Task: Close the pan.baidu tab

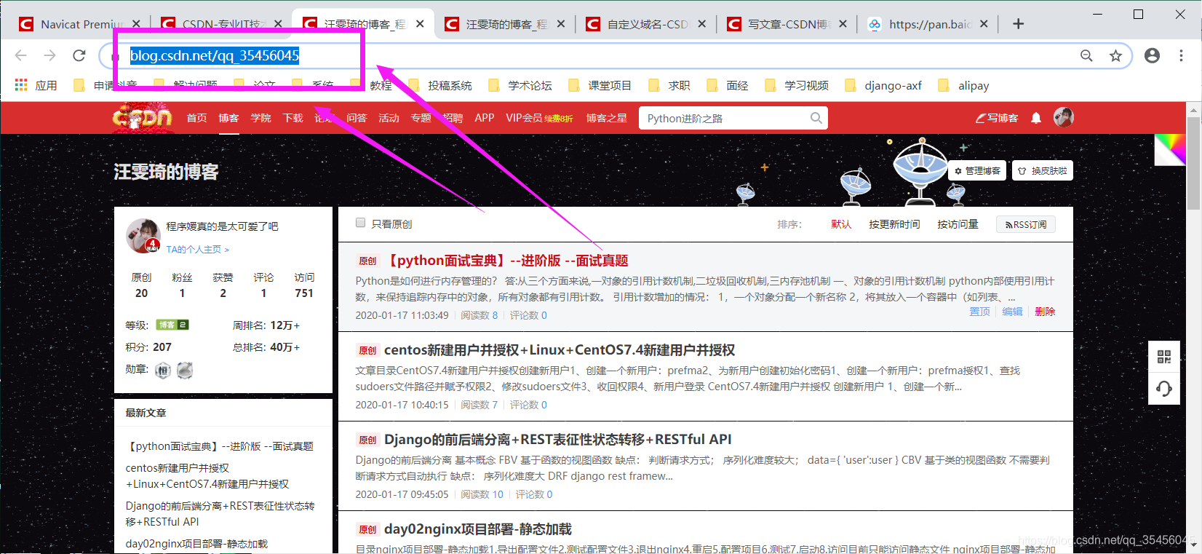Action: 984,24
